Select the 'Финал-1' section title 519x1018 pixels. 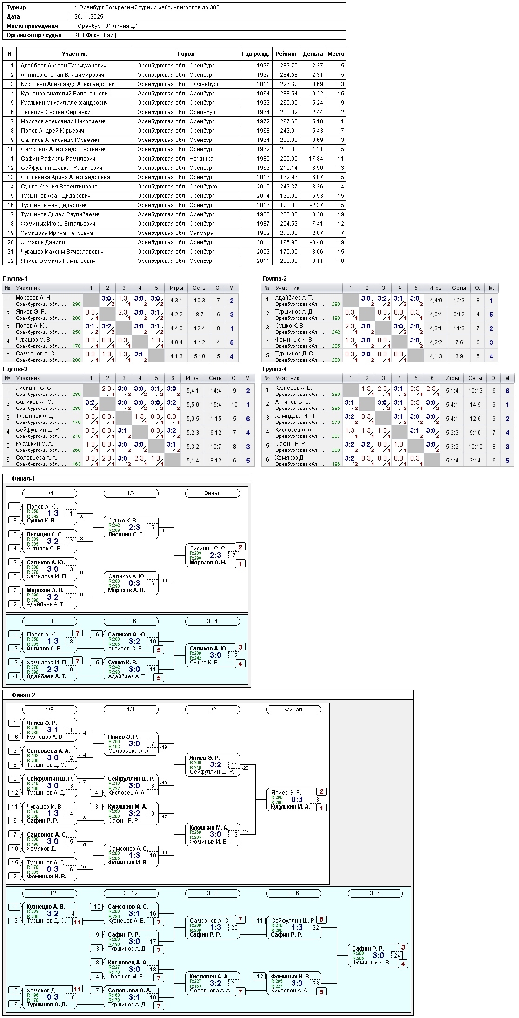point(23,479)
